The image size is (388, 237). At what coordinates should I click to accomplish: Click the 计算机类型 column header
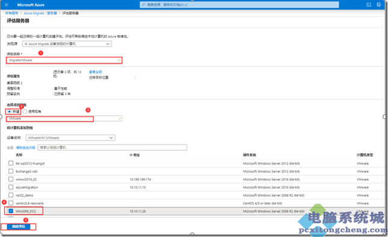pyautogui.click(x=365, y=155)
